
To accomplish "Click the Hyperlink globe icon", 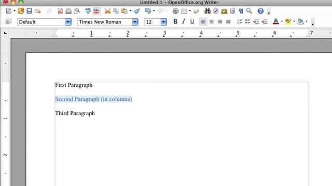I will tap(175, 11).
